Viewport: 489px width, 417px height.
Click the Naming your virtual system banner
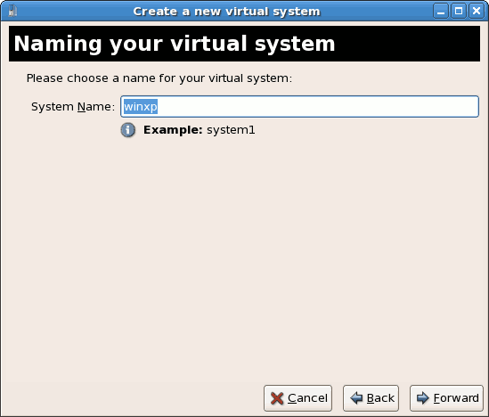[244, 44]
